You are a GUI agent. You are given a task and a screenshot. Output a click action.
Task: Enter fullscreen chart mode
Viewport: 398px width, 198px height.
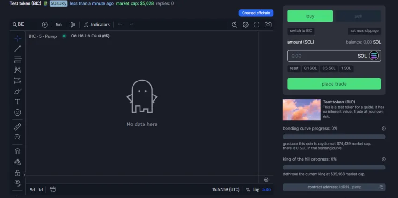257,24
